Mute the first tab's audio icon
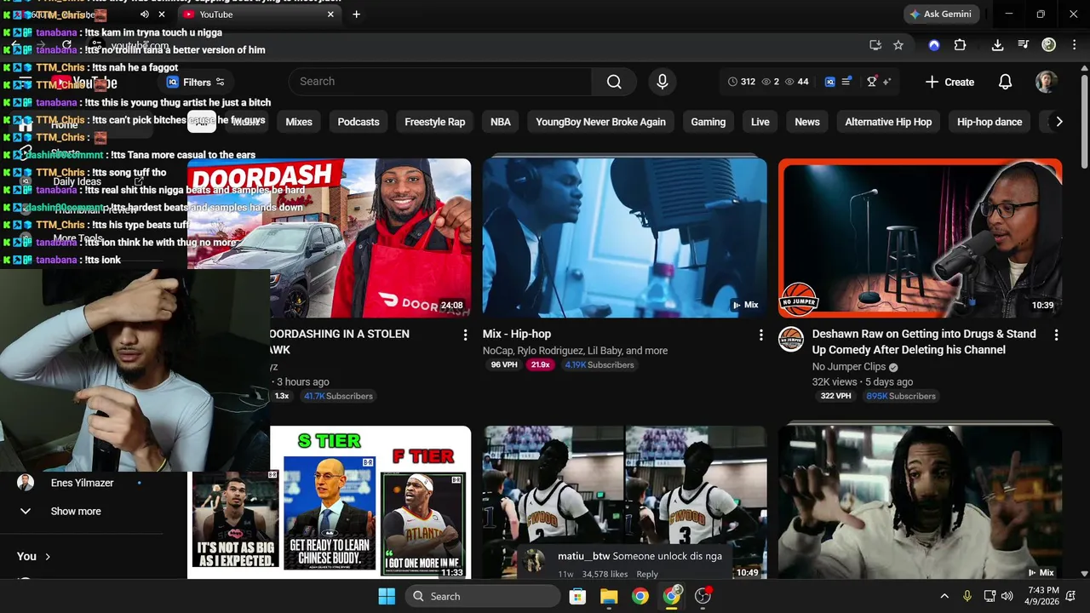The height and width of the screenshot is (613, 1090). point(144,14)
